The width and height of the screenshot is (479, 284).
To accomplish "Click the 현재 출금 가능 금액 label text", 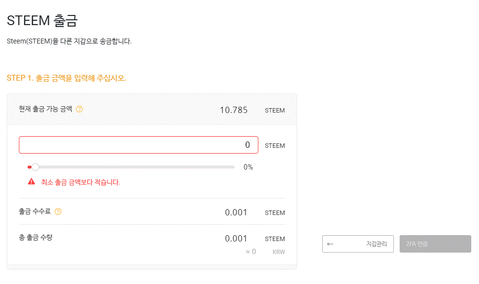I will click(45, 109).
